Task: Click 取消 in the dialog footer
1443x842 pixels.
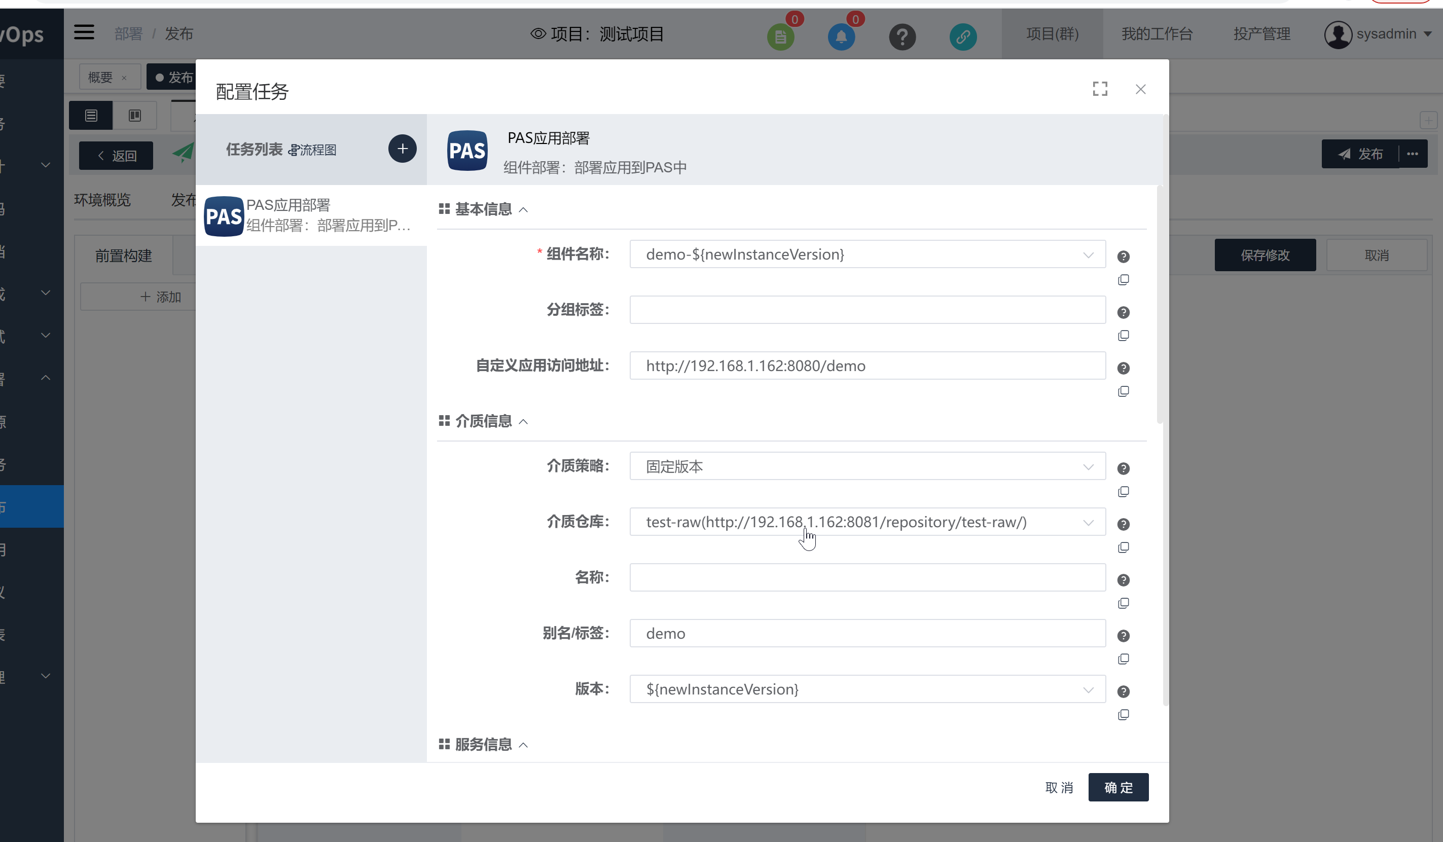Action: (1058, 788)
